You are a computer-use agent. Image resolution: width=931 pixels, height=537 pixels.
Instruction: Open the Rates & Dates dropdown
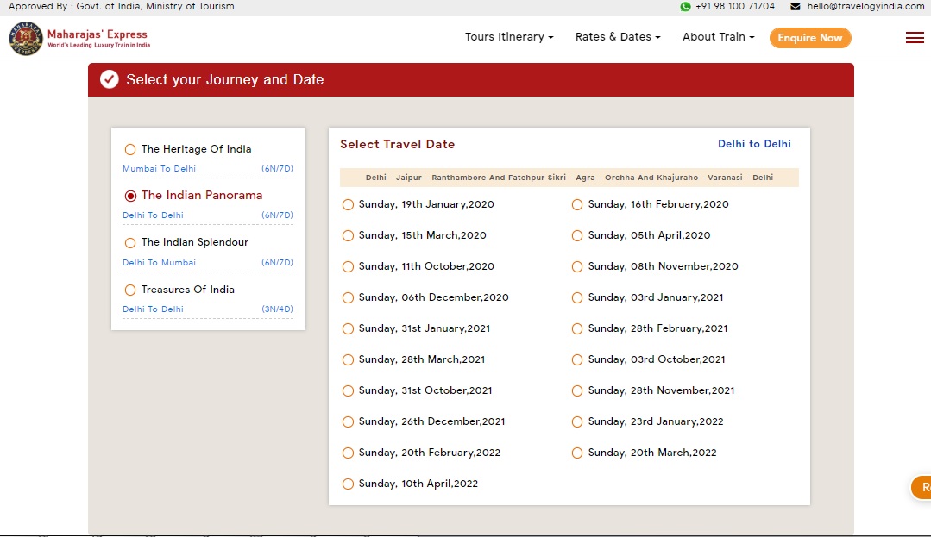[x=617, y=37]
